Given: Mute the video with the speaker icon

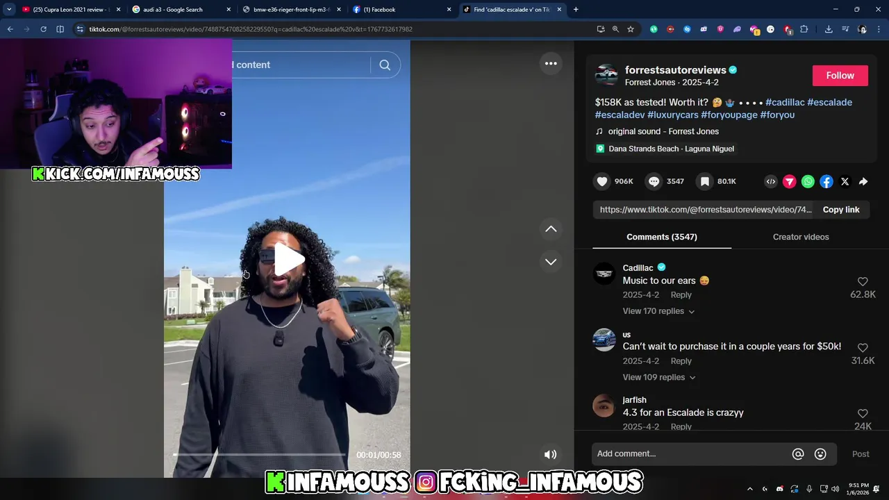Looking at the screenshot, I should tap(550, 454).
